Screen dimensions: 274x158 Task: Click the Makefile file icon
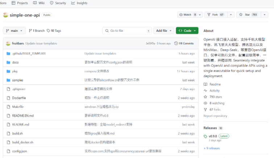8,107
